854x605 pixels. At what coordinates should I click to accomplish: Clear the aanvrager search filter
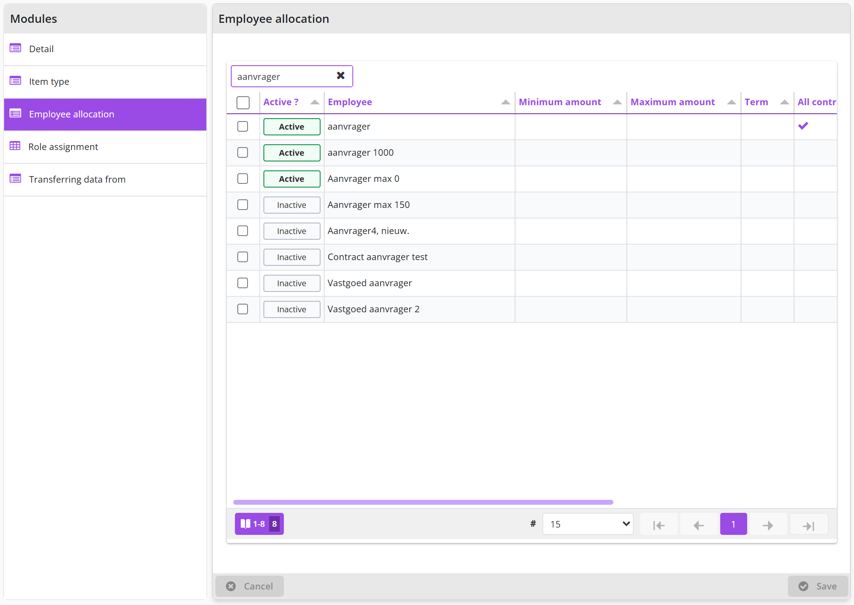coord(341,76)
